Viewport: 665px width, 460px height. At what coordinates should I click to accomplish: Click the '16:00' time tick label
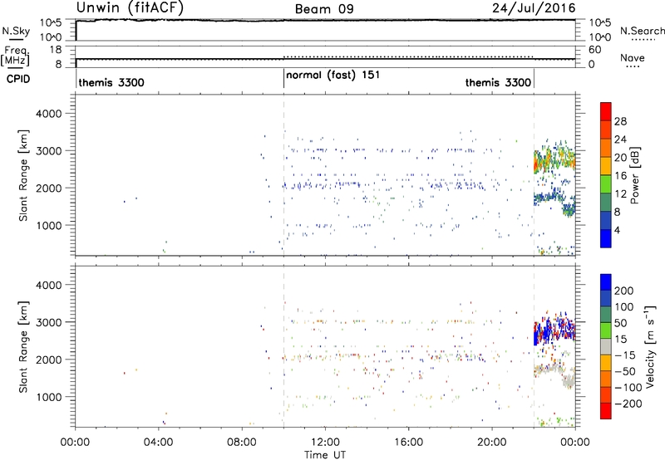408,442
